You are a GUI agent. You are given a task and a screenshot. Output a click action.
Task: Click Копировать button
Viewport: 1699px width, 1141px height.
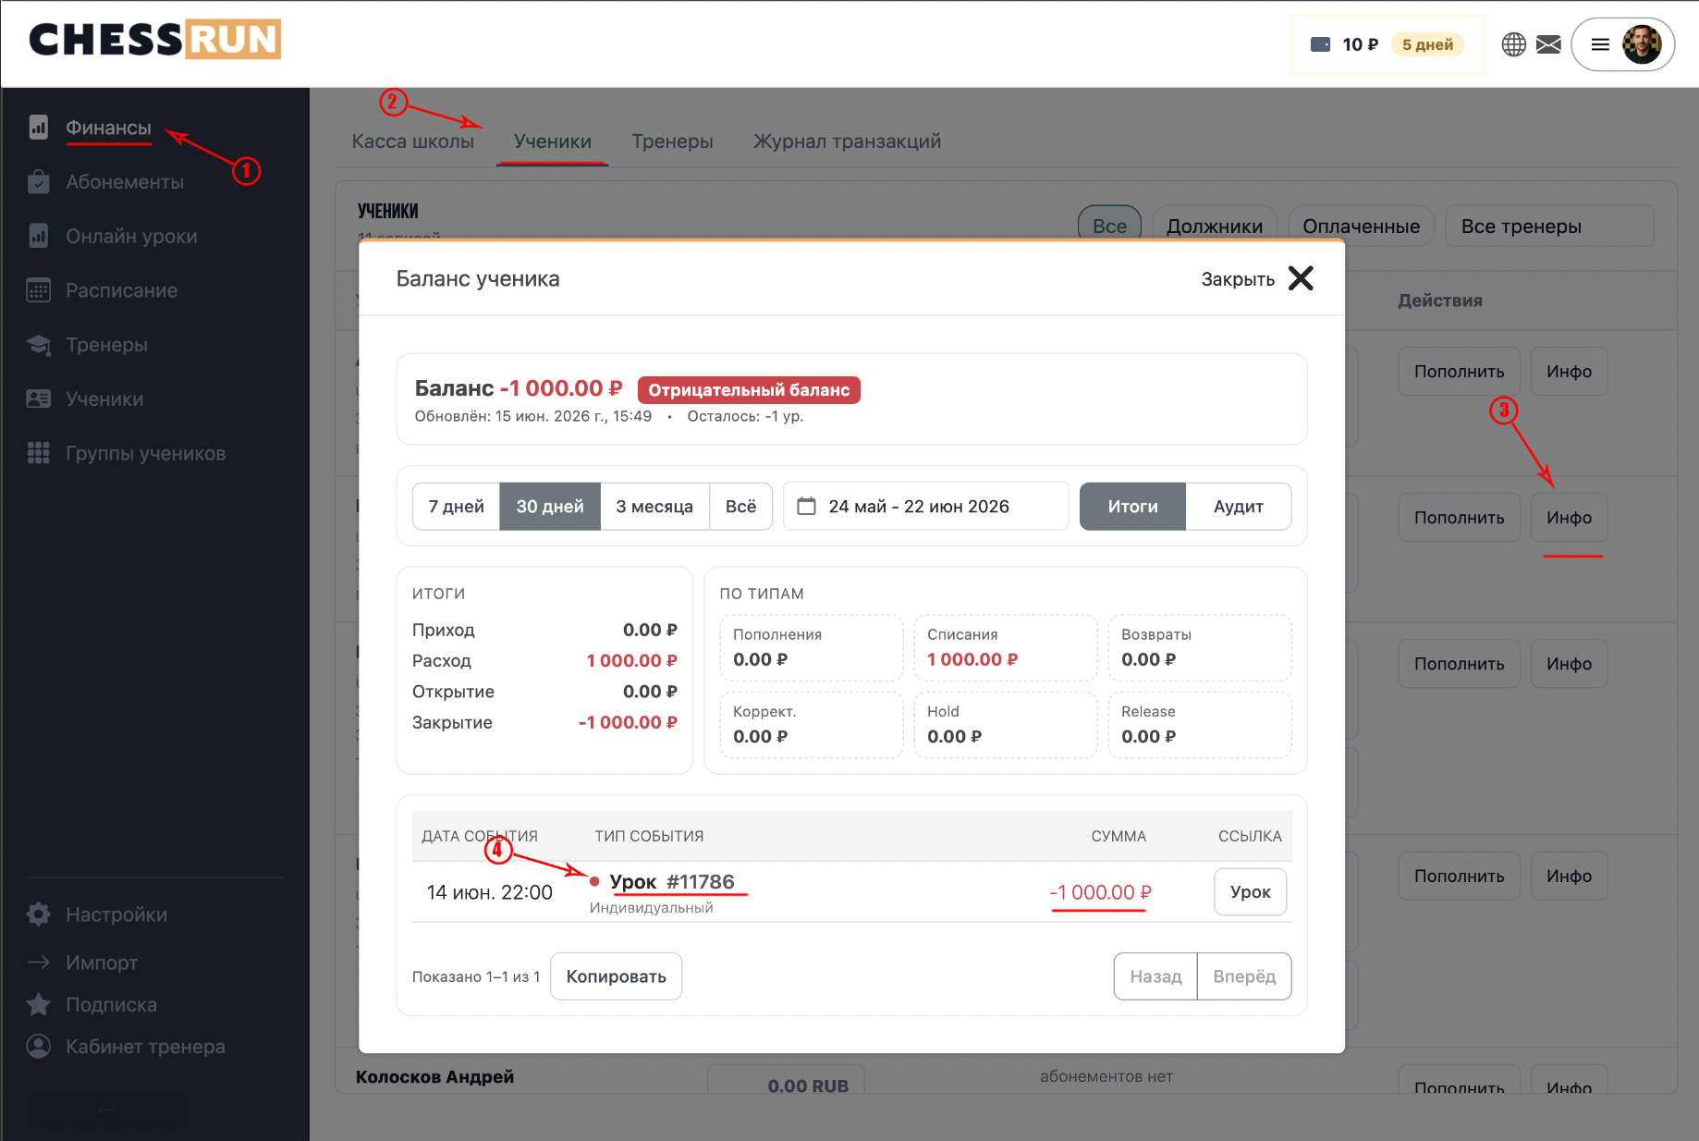pyautogui.click(x=616, y=976)
